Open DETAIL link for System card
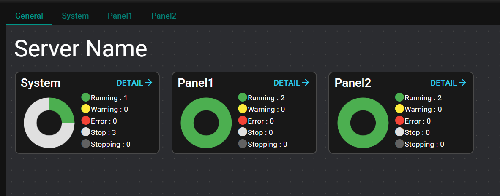 pyautogui.click(x=134, y=83)
